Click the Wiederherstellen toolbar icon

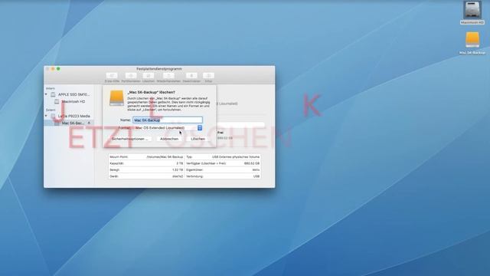pos(168,75)
